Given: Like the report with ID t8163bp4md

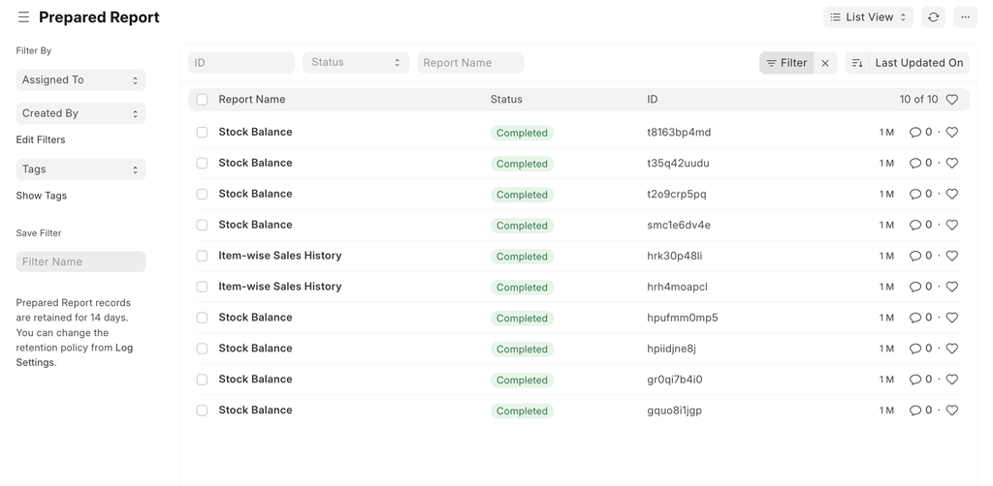Looking at the screenshot, I should [951, 133].
